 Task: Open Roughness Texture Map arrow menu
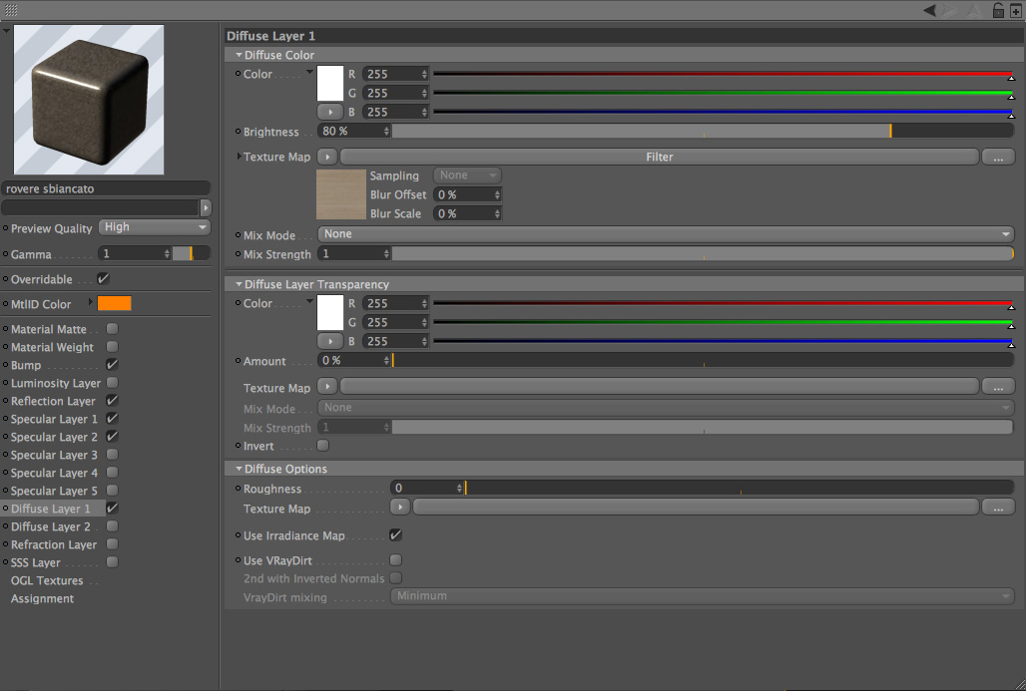click(x=400, y=507)
